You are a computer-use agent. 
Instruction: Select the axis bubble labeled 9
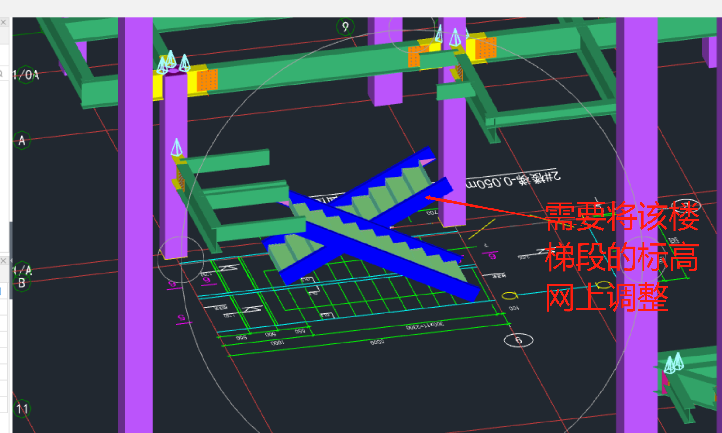[345, 27]
